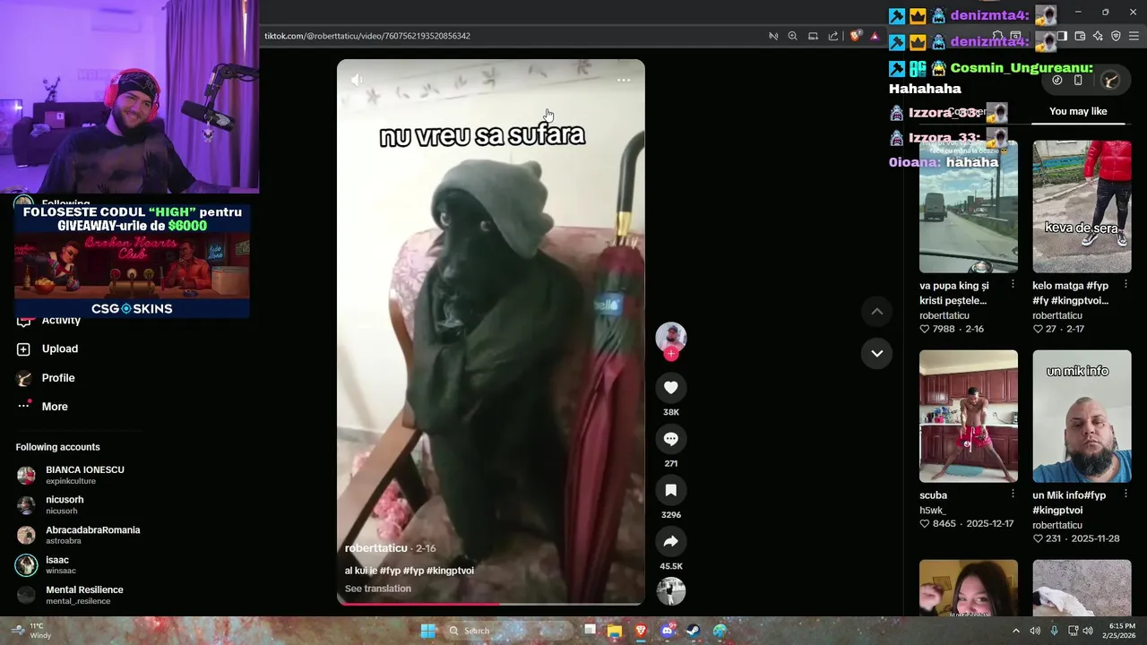Screen dimensions: 1147x645
Task: Open the spinning sound disc icon
Action: click(671, 591)
